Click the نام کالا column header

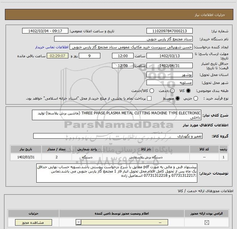tap(146, 149)
